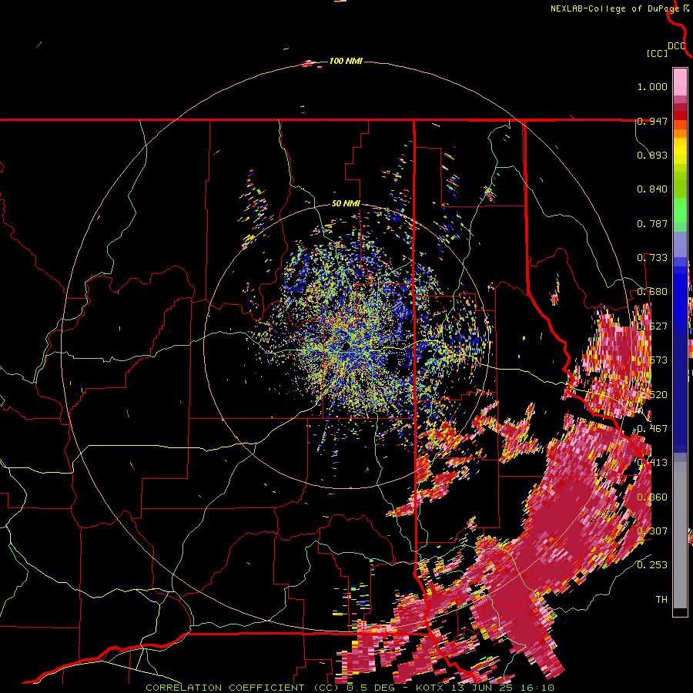The width and height of the screenshot is (693, 693).
Task: Click the 100 NMI range ring label
Action: coord(346,61)
